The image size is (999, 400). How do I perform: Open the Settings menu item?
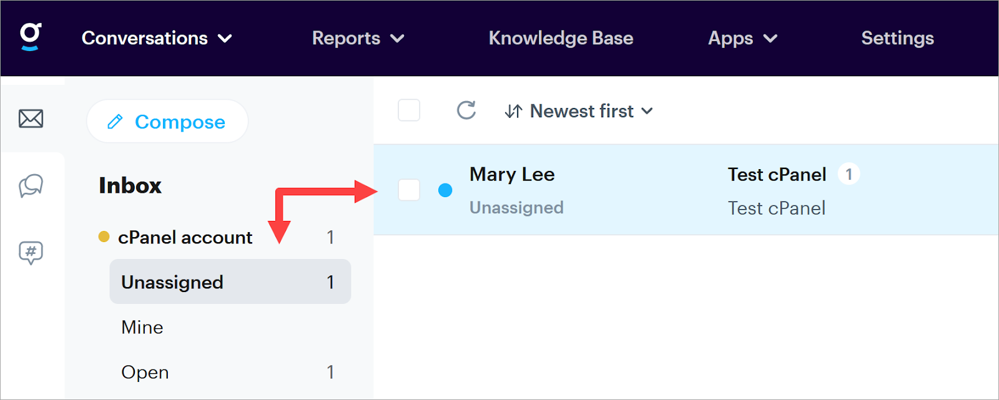pos(897,38)
